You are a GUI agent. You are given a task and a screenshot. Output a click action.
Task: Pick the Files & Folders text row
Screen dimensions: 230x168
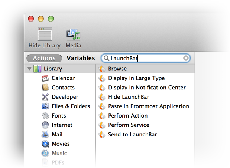click(71, 106)
